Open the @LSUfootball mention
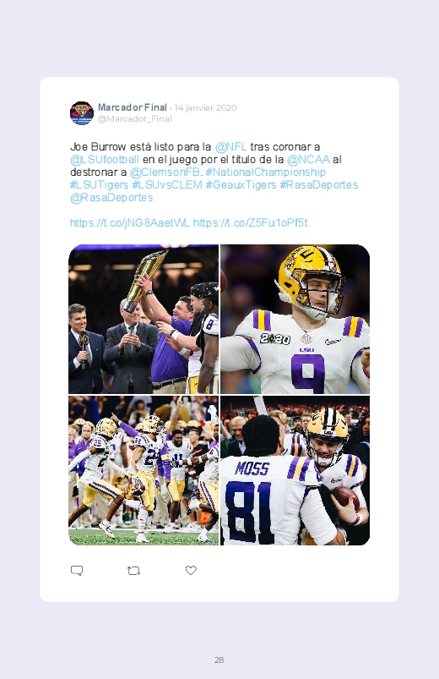Image resolution: width=439 pixels, height=679 pixels. click(x=105, y=159)
